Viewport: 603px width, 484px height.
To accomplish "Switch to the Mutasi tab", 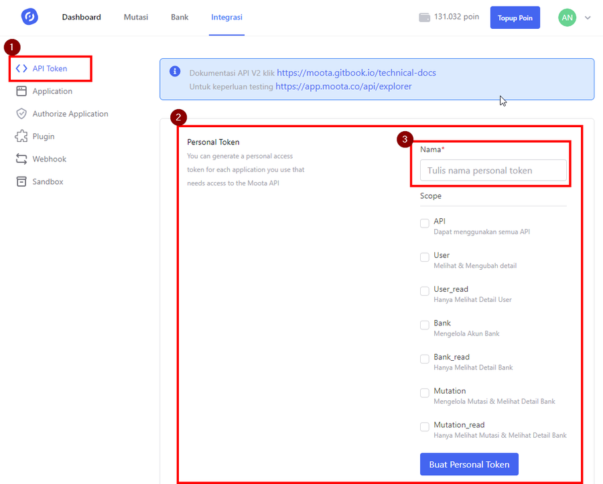I will [136, 17].
